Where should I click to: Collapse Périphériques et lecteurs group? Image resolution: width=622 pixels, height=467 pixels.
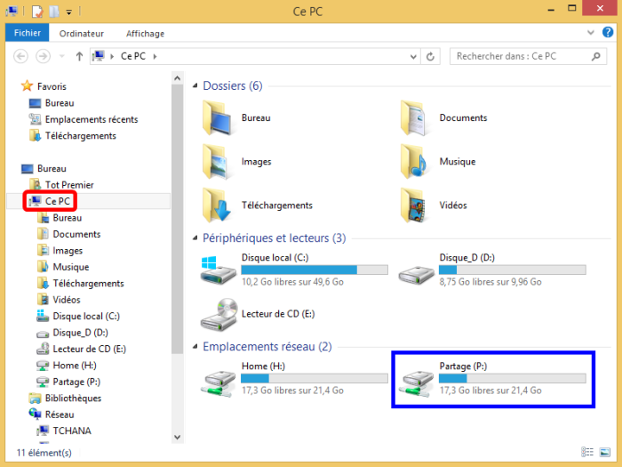coord(195,238)
